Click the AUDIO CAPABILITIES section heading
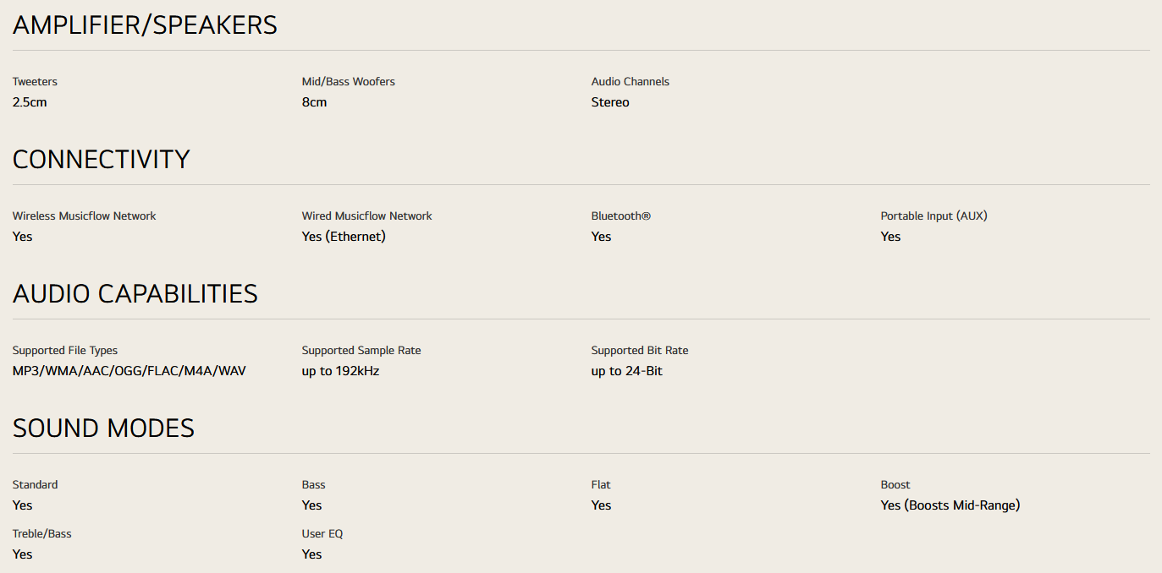The height and width of the screenshot is (573, 1162). (x=135, y=294)
